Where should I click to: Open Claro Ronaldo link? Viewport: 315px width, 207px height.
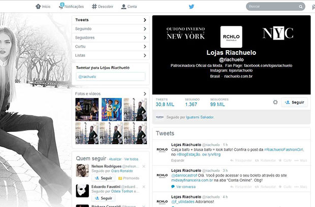tap(122, 171)
